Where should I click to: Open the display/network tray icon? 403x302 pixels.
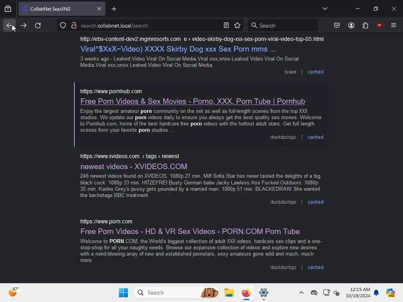(326, 293)
